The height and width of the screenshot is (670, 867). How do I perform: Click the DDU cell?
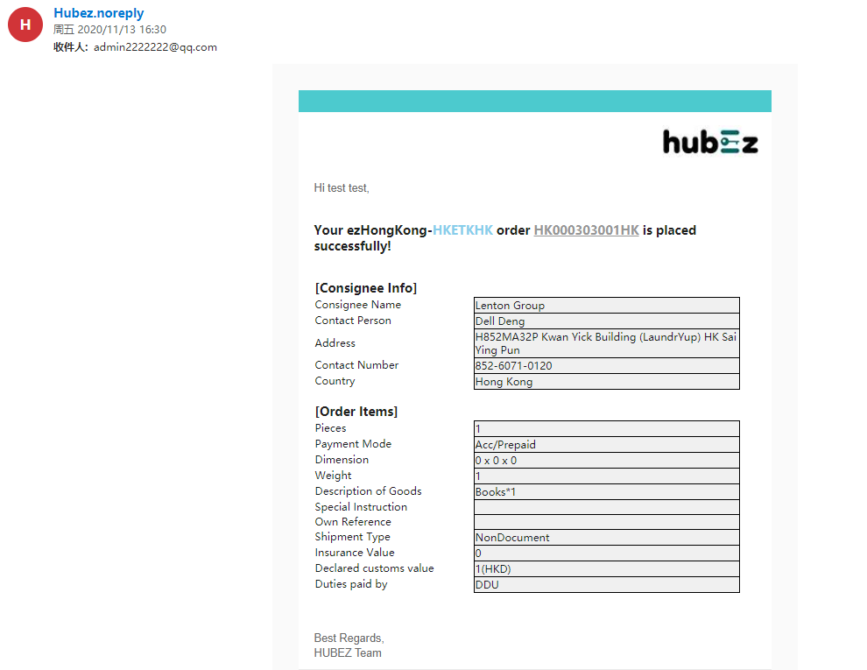point(607,585)
